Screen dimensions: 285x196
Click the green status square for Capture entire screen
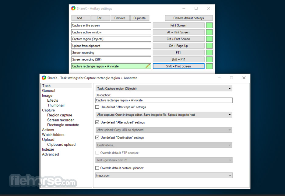[x=209, y=26]
